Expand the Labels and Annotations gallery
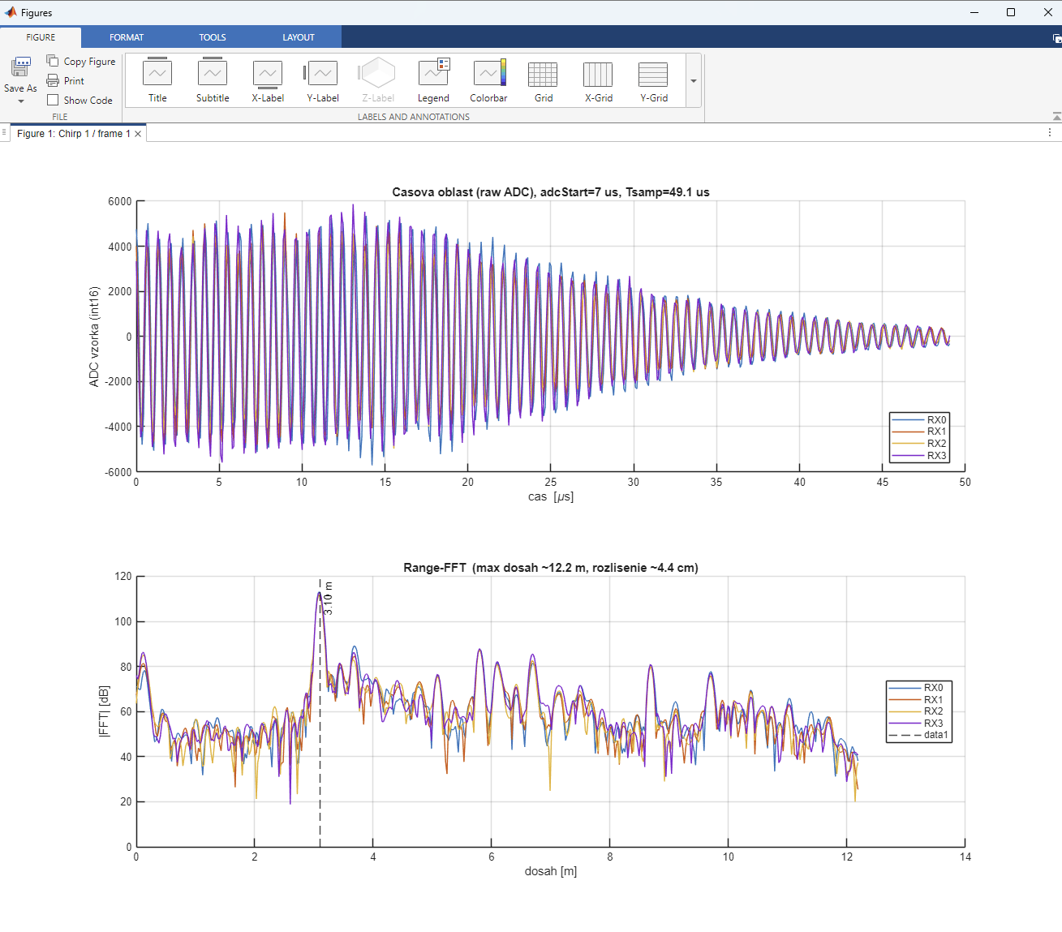This screenshot has width=1062, height=932. pos(694,81)
